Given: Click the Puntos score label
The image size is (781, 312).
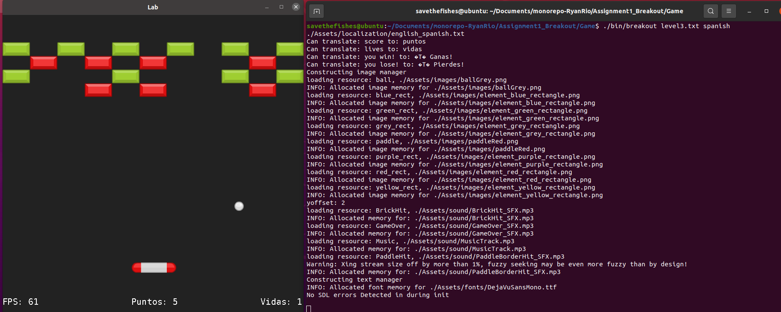Looking at the screenshot, I should (154, 302).
